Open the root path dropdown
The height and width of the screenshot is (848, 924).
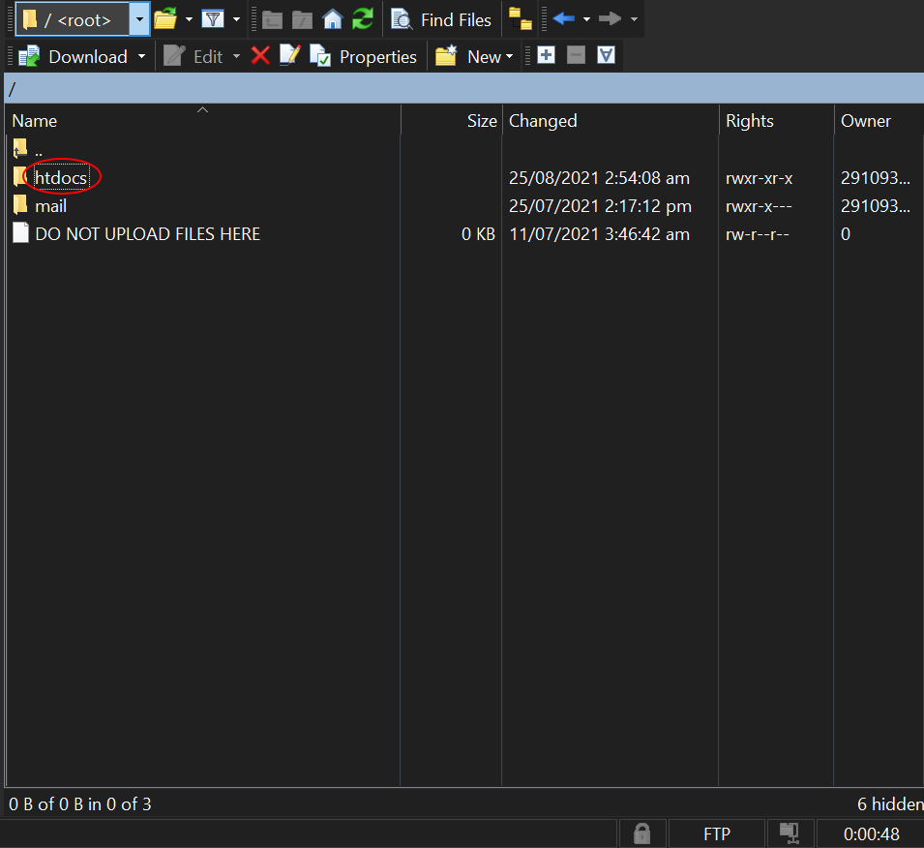pyautogui.click(x=139, y=19)
